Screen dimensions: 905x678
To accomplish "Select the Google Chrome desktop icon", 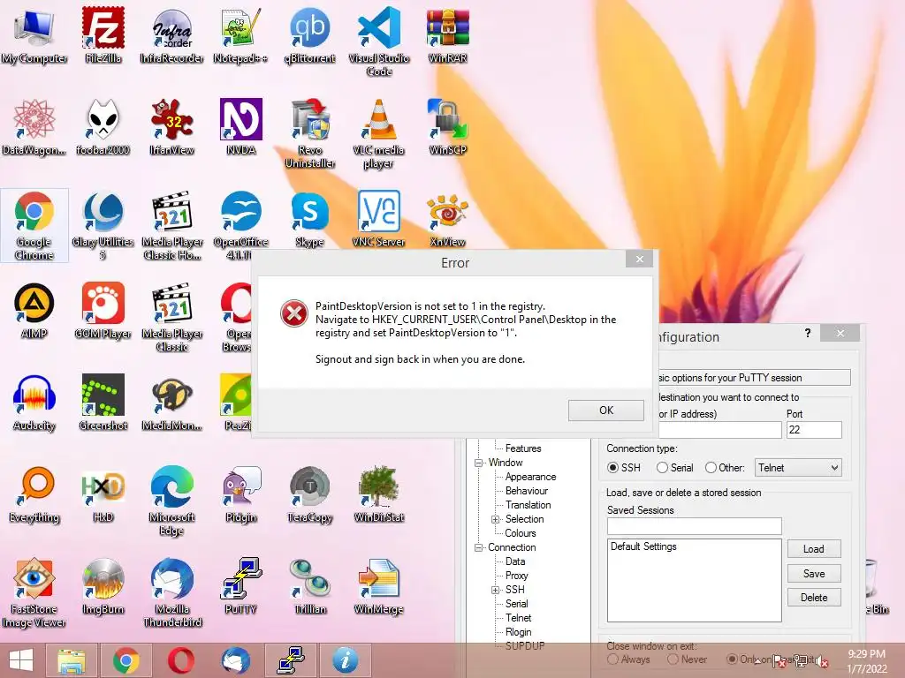I will point(34,225).
